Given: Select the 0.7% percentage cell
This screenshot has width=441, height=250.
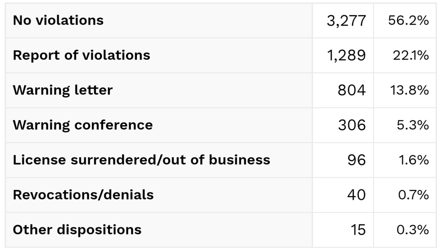Looking at the screenshot, I should point(413,194).
